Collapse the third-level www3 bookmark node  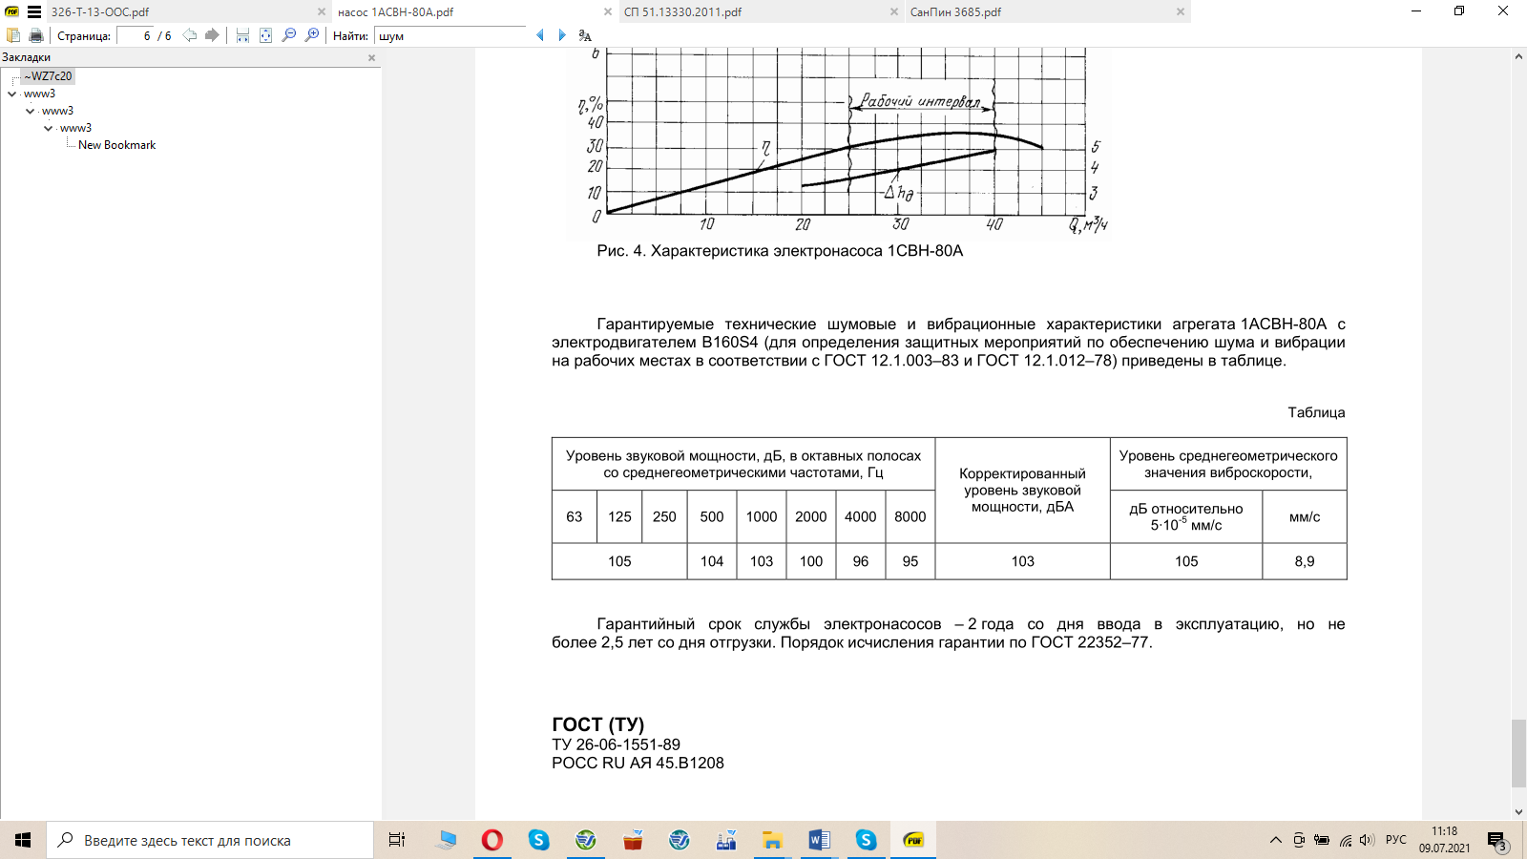click(x=48, y=128)
